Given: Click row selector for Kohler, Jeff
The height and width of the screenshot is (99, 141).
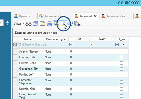Looking at the screenshot, I should (15, 75).
